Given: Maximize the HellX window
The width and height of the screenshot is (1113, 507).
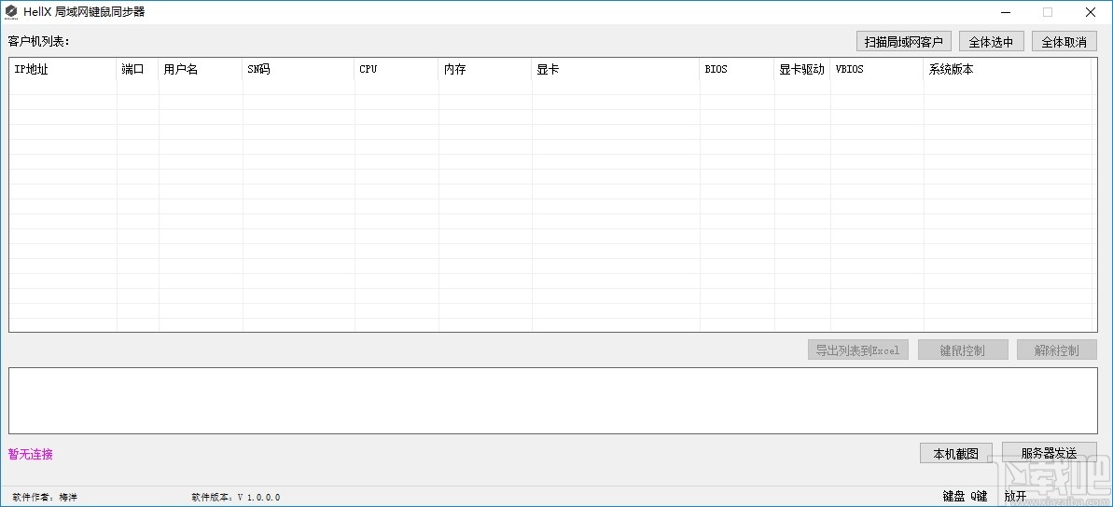Looking at the screenshot, I should [x=1048, y=12].
